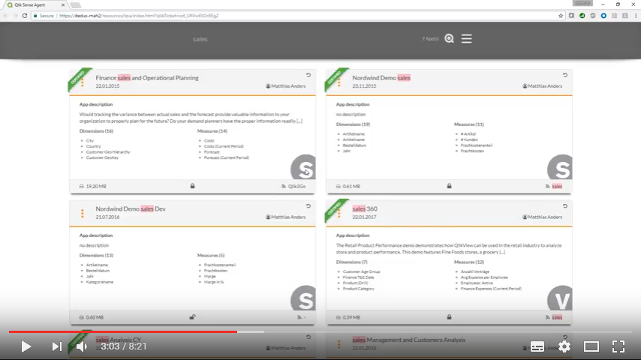Click Dimensions (16) heading on Finance card
Screen dimensions: 641x360
(x=96, y=131)
